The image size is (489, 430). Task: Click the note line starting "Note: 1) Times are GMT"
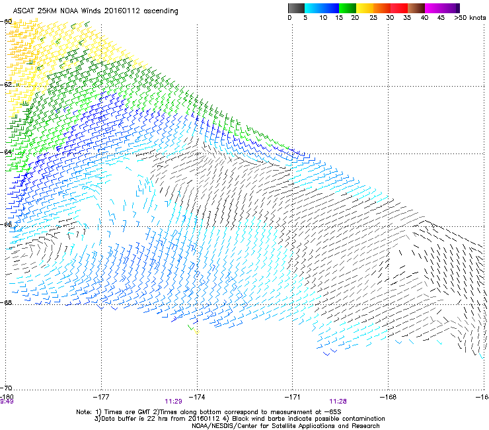(209, 412)
